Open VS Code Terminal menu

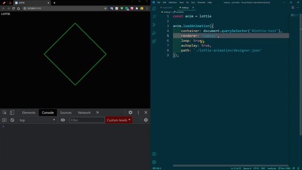coord(201,2)
